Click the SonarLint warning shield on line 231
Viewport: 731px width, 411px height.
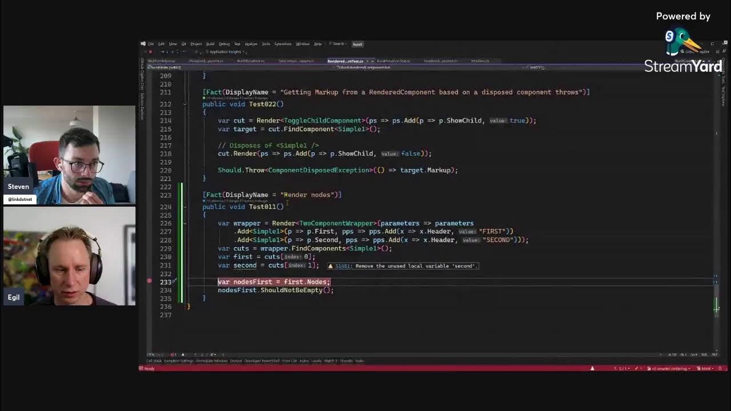point(331,265)
